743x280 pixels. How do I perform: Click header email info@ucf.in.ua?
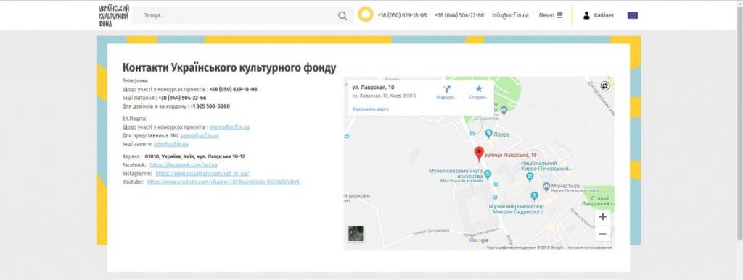coord(510,15)
